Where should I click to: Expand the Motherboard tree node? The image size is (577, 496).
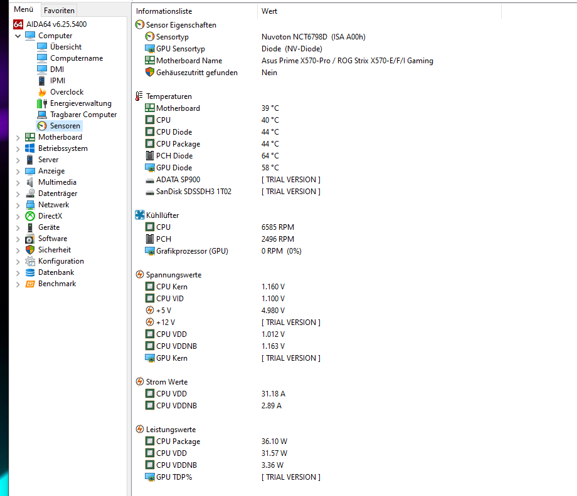pyautogui.click(x=18, y=138)
